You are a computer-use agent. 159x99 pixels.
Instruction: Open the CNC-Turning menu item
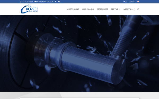(73, 9)
